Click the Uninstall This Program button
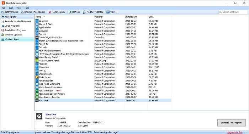249x134 pixels. tap(231, 123)
